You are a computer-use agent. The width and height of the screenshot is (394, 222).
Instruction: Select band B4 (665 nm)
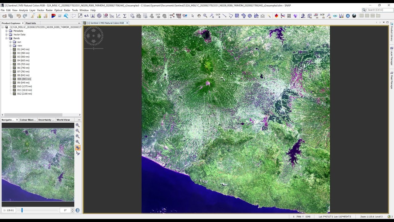click(23, 60)
